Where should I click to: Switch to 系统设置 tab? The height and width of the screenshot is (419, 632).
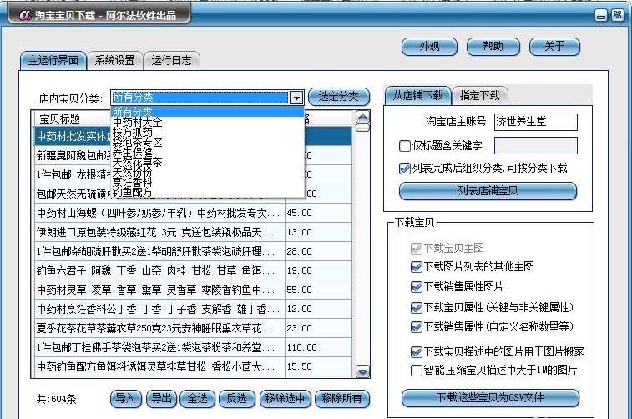point(115,61)
